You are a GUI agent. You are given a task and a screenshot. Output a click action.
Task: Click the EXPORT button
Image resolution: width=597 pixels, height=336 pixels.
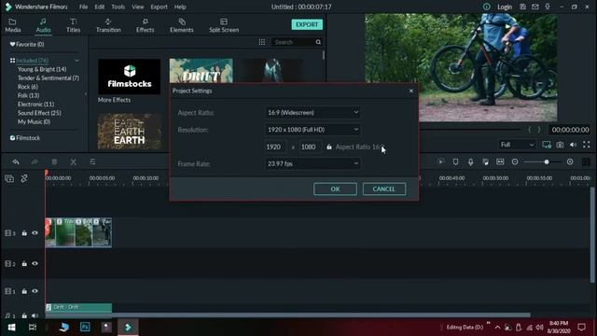click(x=307, y=24)
